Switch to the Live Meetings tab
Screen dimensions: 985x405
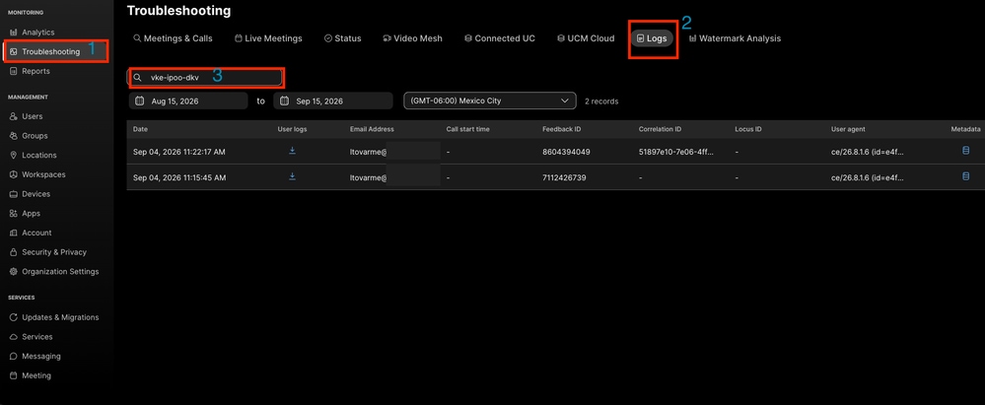click(x=268, y=38)
